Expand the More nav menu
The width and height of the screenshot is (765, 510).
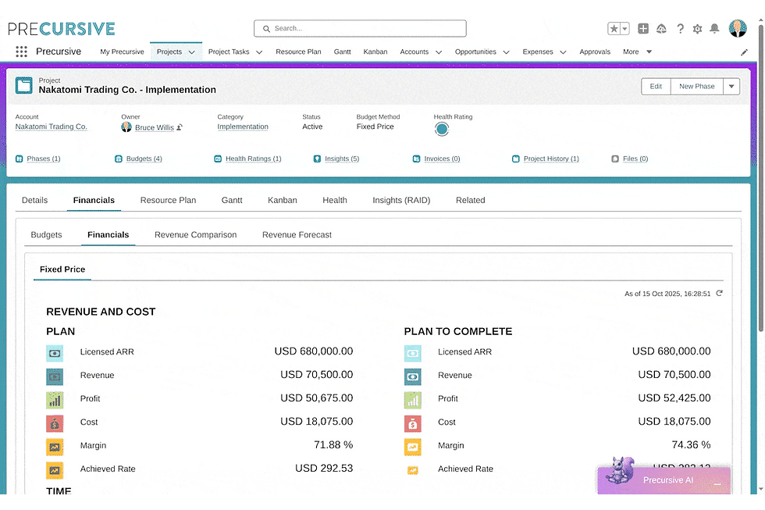pyautogui.click(x=637, y=52)
